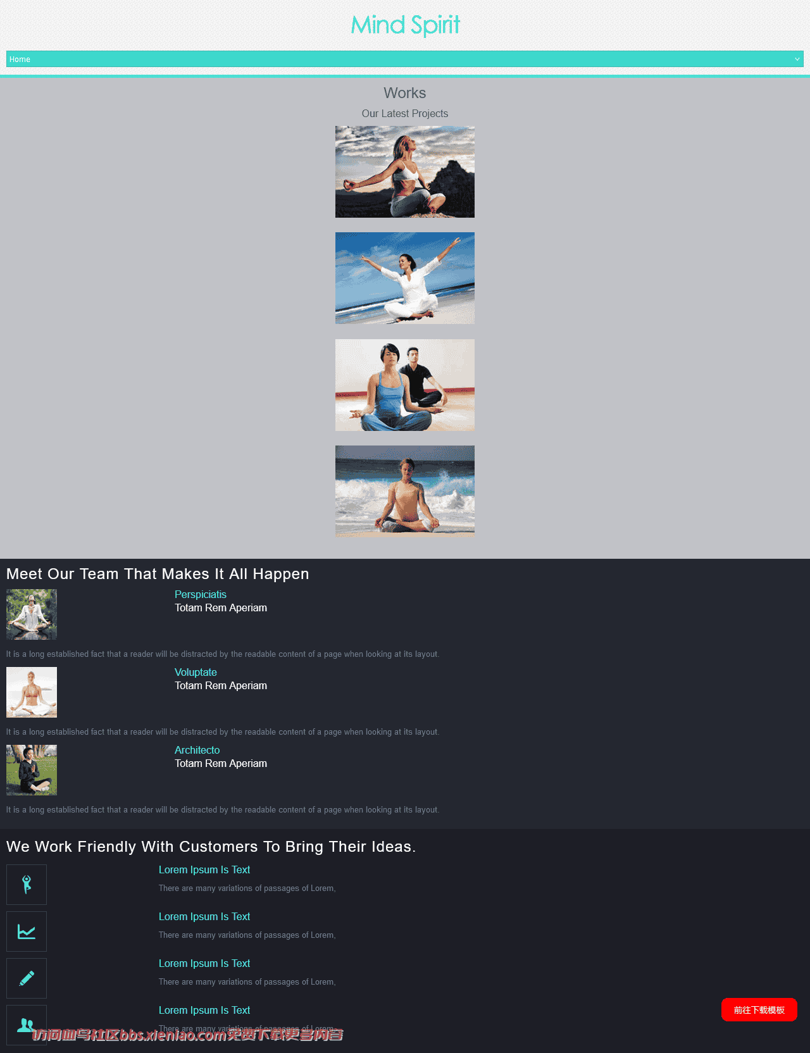The width and height of the screenshot is (810, 1053).
Task: Click the pencil icon box
Action: (27, 978)
